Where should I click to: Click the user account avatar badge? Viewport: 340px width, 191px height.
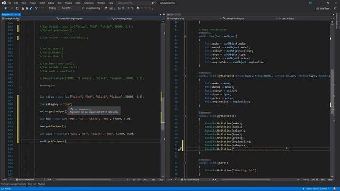tap(310, 3)
